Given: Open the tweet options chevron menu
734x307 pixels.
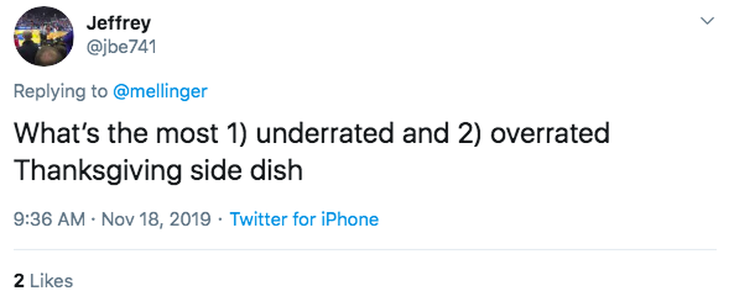Looking at the screenshot, I should coord(707,21).
